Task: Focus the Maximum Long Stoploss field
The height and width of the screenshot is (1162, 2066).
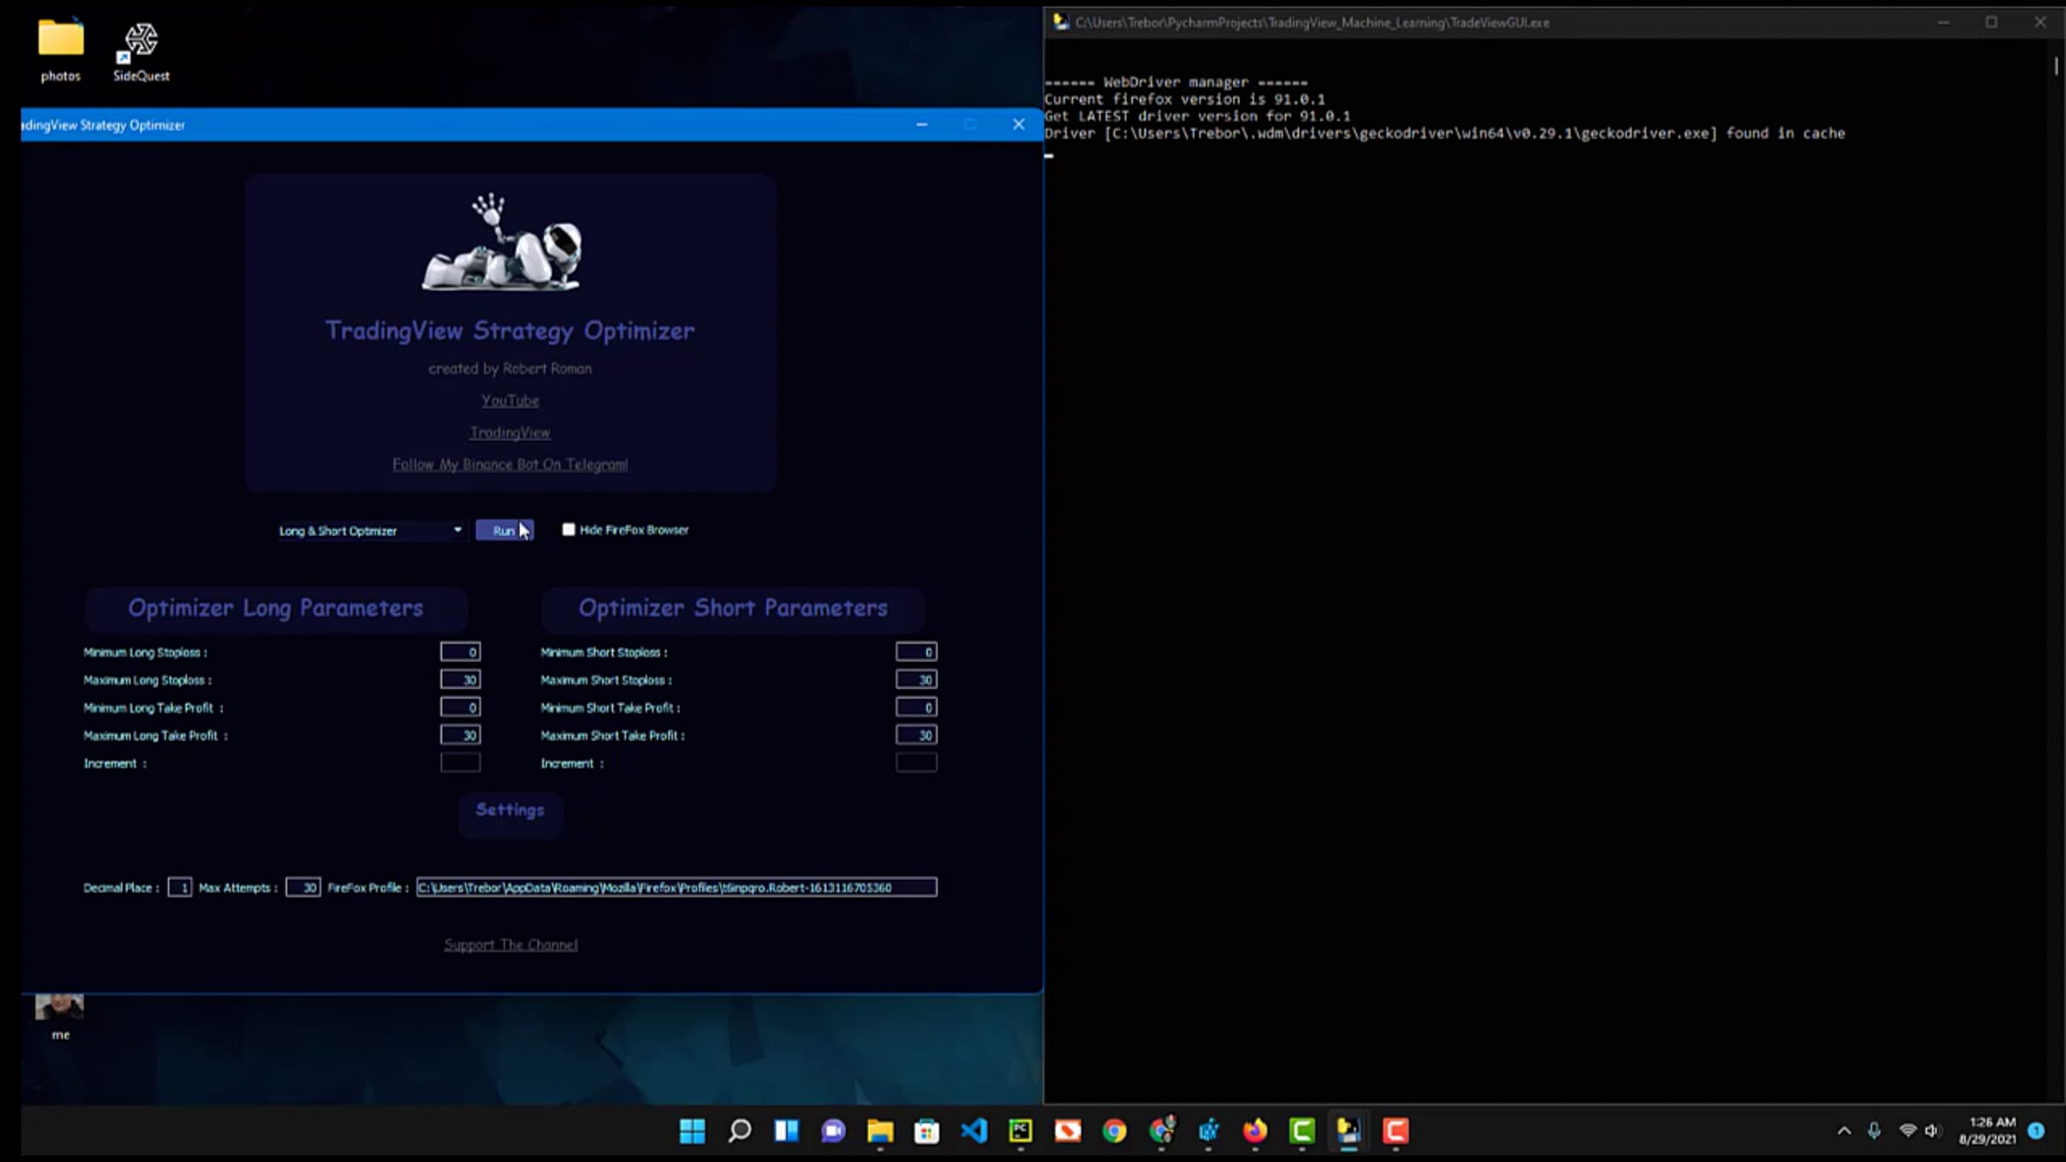Action: [x=461, y=679]
